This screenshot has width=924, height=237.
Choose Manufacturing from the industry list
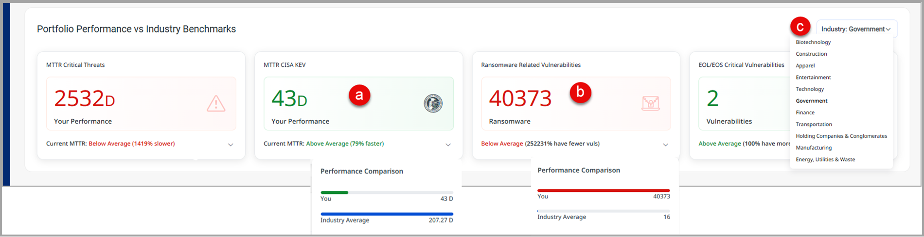point(814,147)
